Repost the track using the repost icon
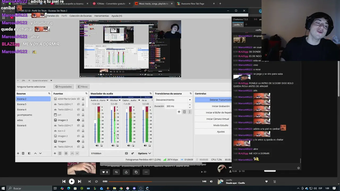This screenshot has width=340, height=191. [116, 172]
